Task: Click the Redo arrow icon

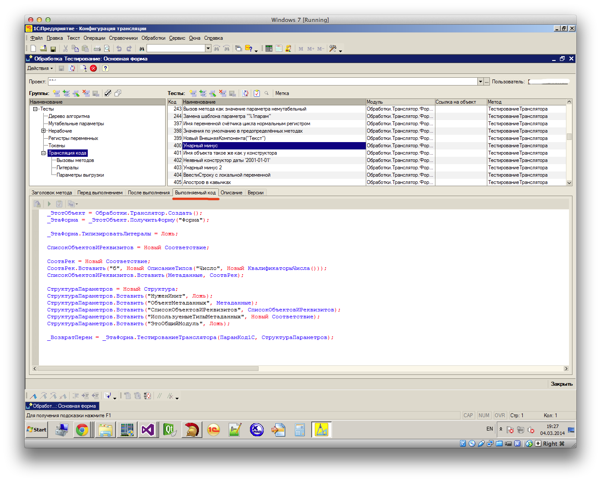Action: 129,49
